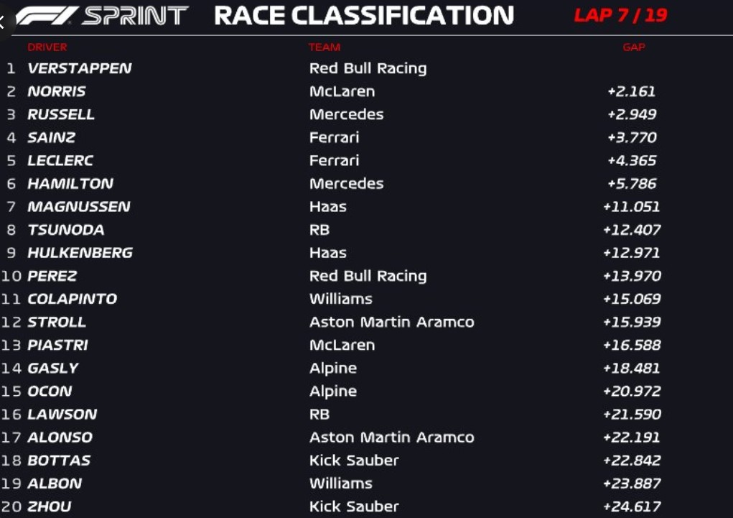The width and height of the screenshot is (733, 518).
Task: Select position number 14 beside GASLY
Action: [x=11, y=368]
